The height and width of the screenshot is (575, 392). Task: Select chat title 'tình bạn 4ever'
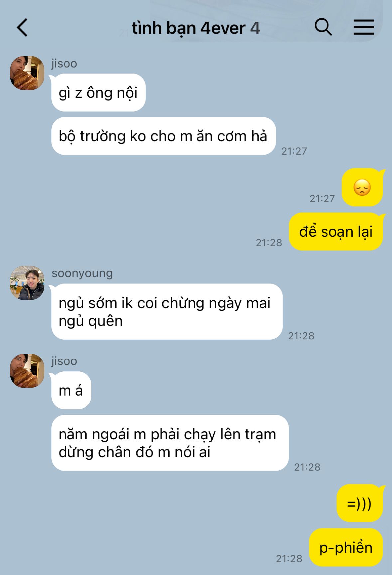[x=189, y=28]
